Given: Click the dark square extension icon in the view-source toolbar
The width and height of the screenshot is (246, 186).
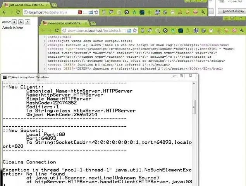Looking at the screenshot, I should coord(181,31).
